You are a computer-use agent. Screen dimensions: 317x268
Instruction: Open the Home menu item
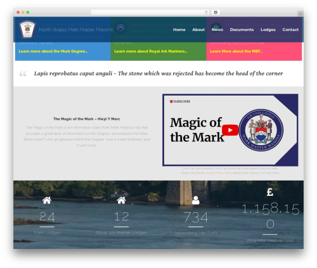click(x=179, y=30)
